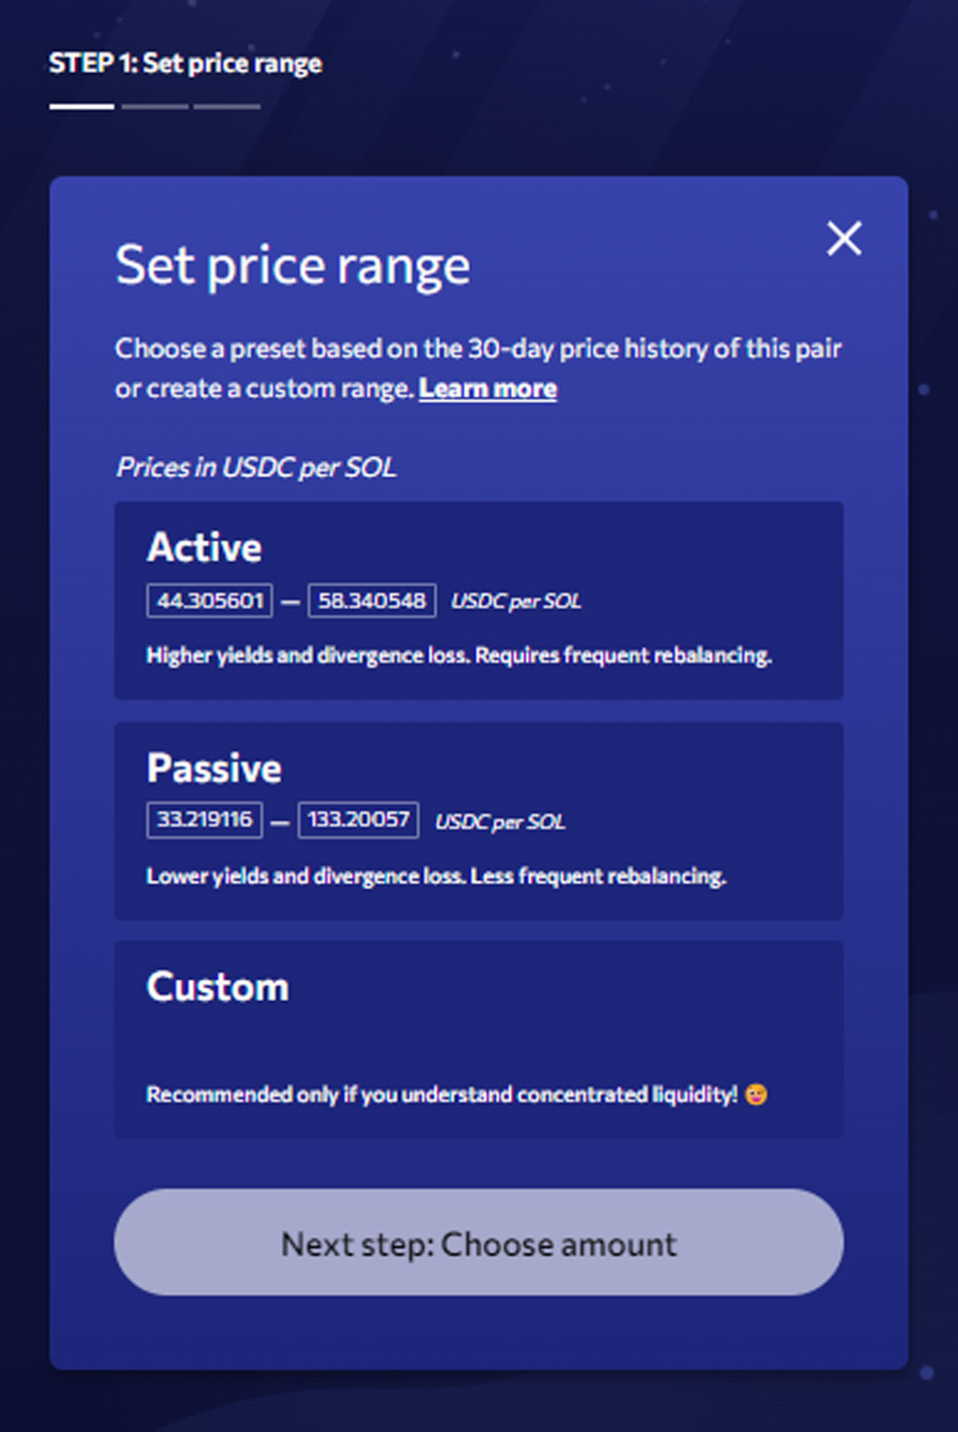The image size is (958, 1432).
Task: Click the Passive lower price 33.219116
Action: tap(205, 820)
